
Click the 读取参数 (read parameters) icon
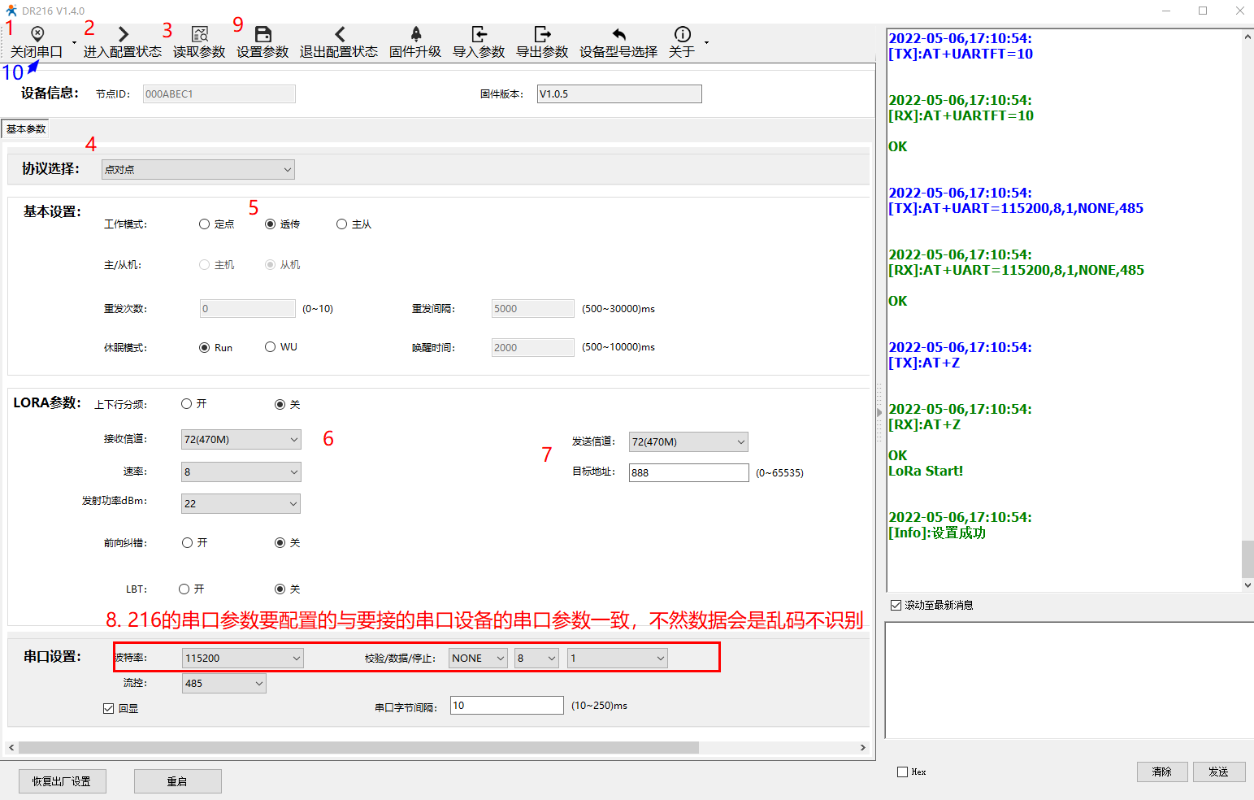199,34
